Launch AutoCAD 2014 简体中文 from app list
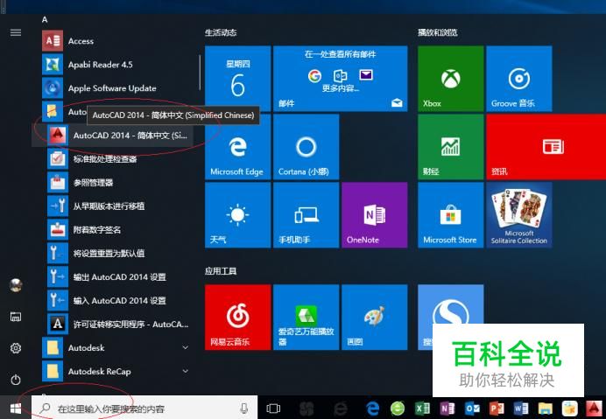 tap(112, 136)
